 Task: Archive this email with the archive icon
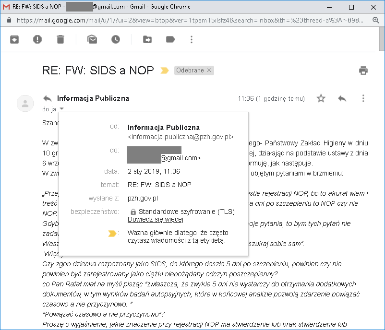(x=14, y=39)
